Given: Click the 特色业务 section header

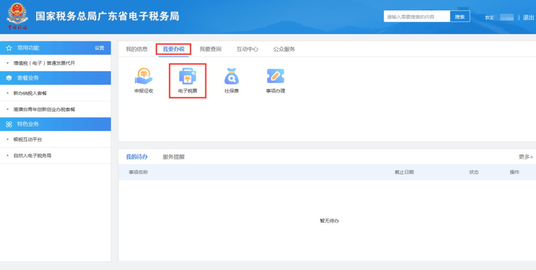Looking at the screenshot, I should pyautogui.click(x=56, y=124).
